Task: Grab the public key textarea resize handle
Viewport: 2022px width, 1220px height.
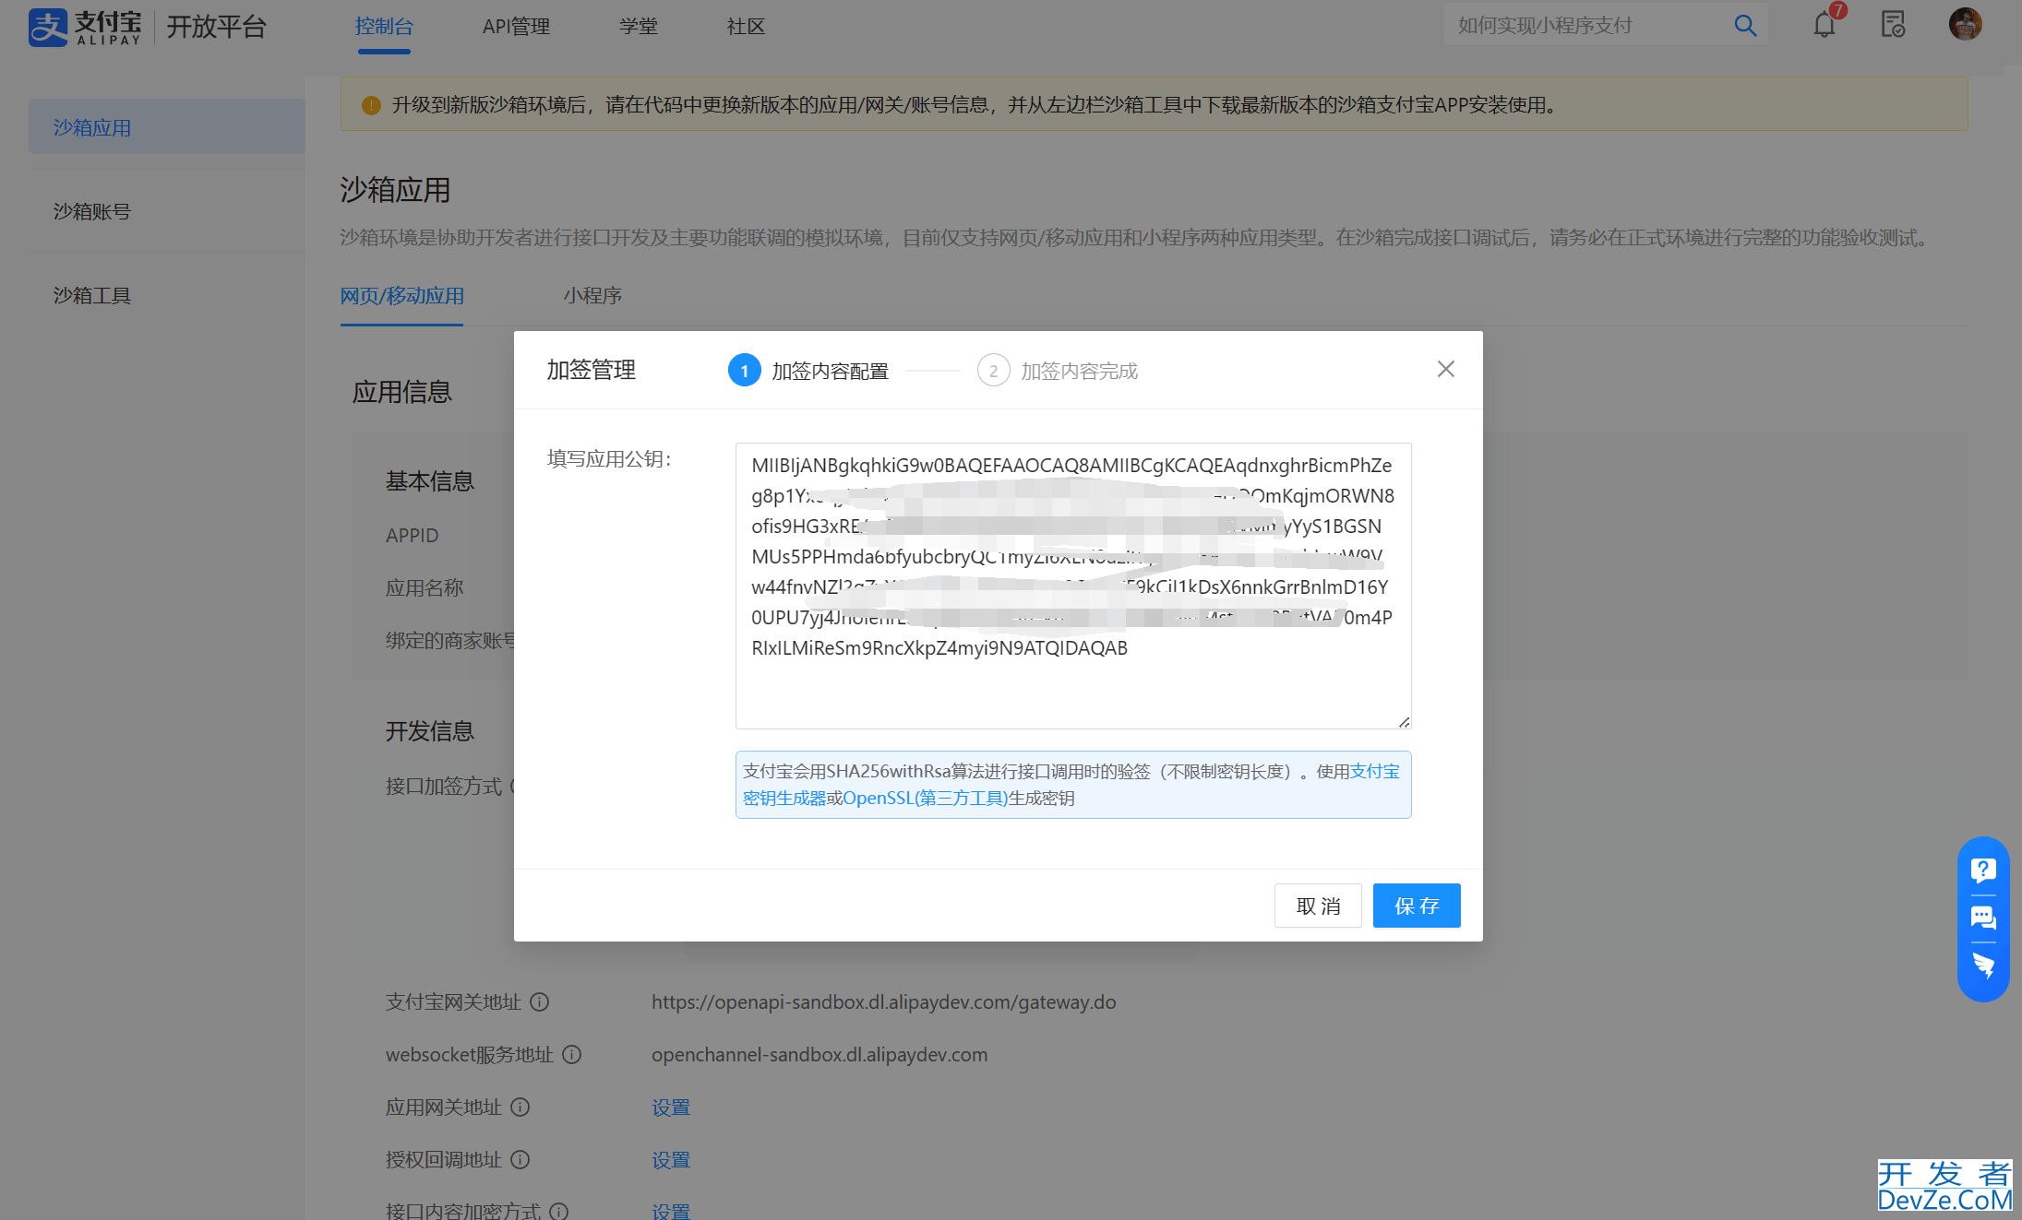Action: point(1404,722)
